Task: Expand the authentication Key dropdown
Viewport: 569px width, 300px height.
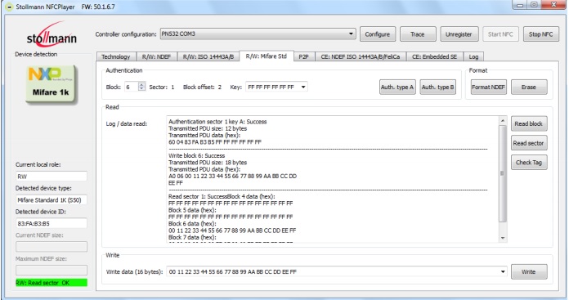Action: click(x=303, y=87)
